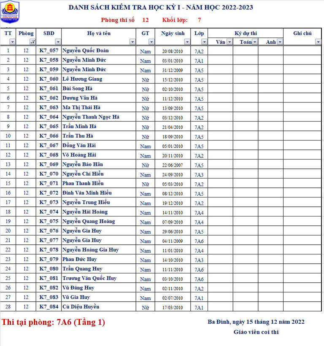Open the Ngày sinh filter dropdown
The image size is (324, 346).
click(187, 42)
